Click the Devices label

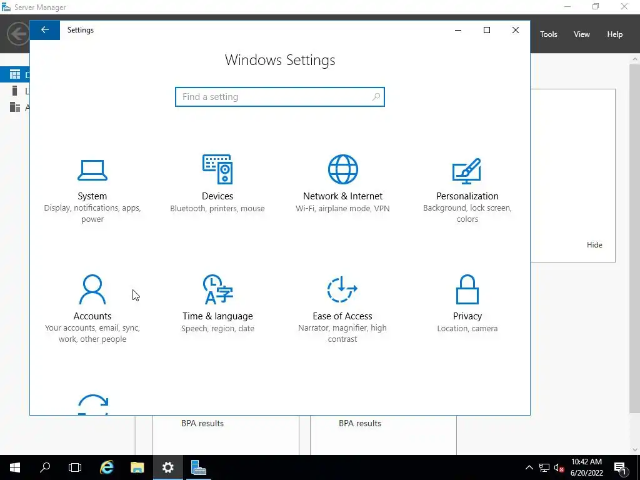coord(217,196)
